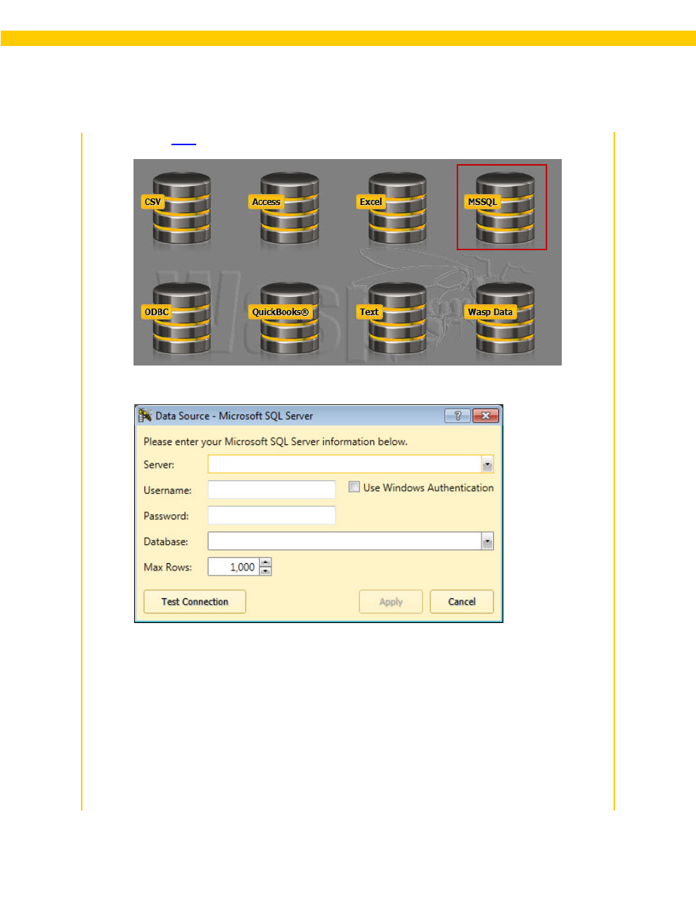696x901 pixels.
Task: Click the Max Rows value field
Action: tap(233, 567)
